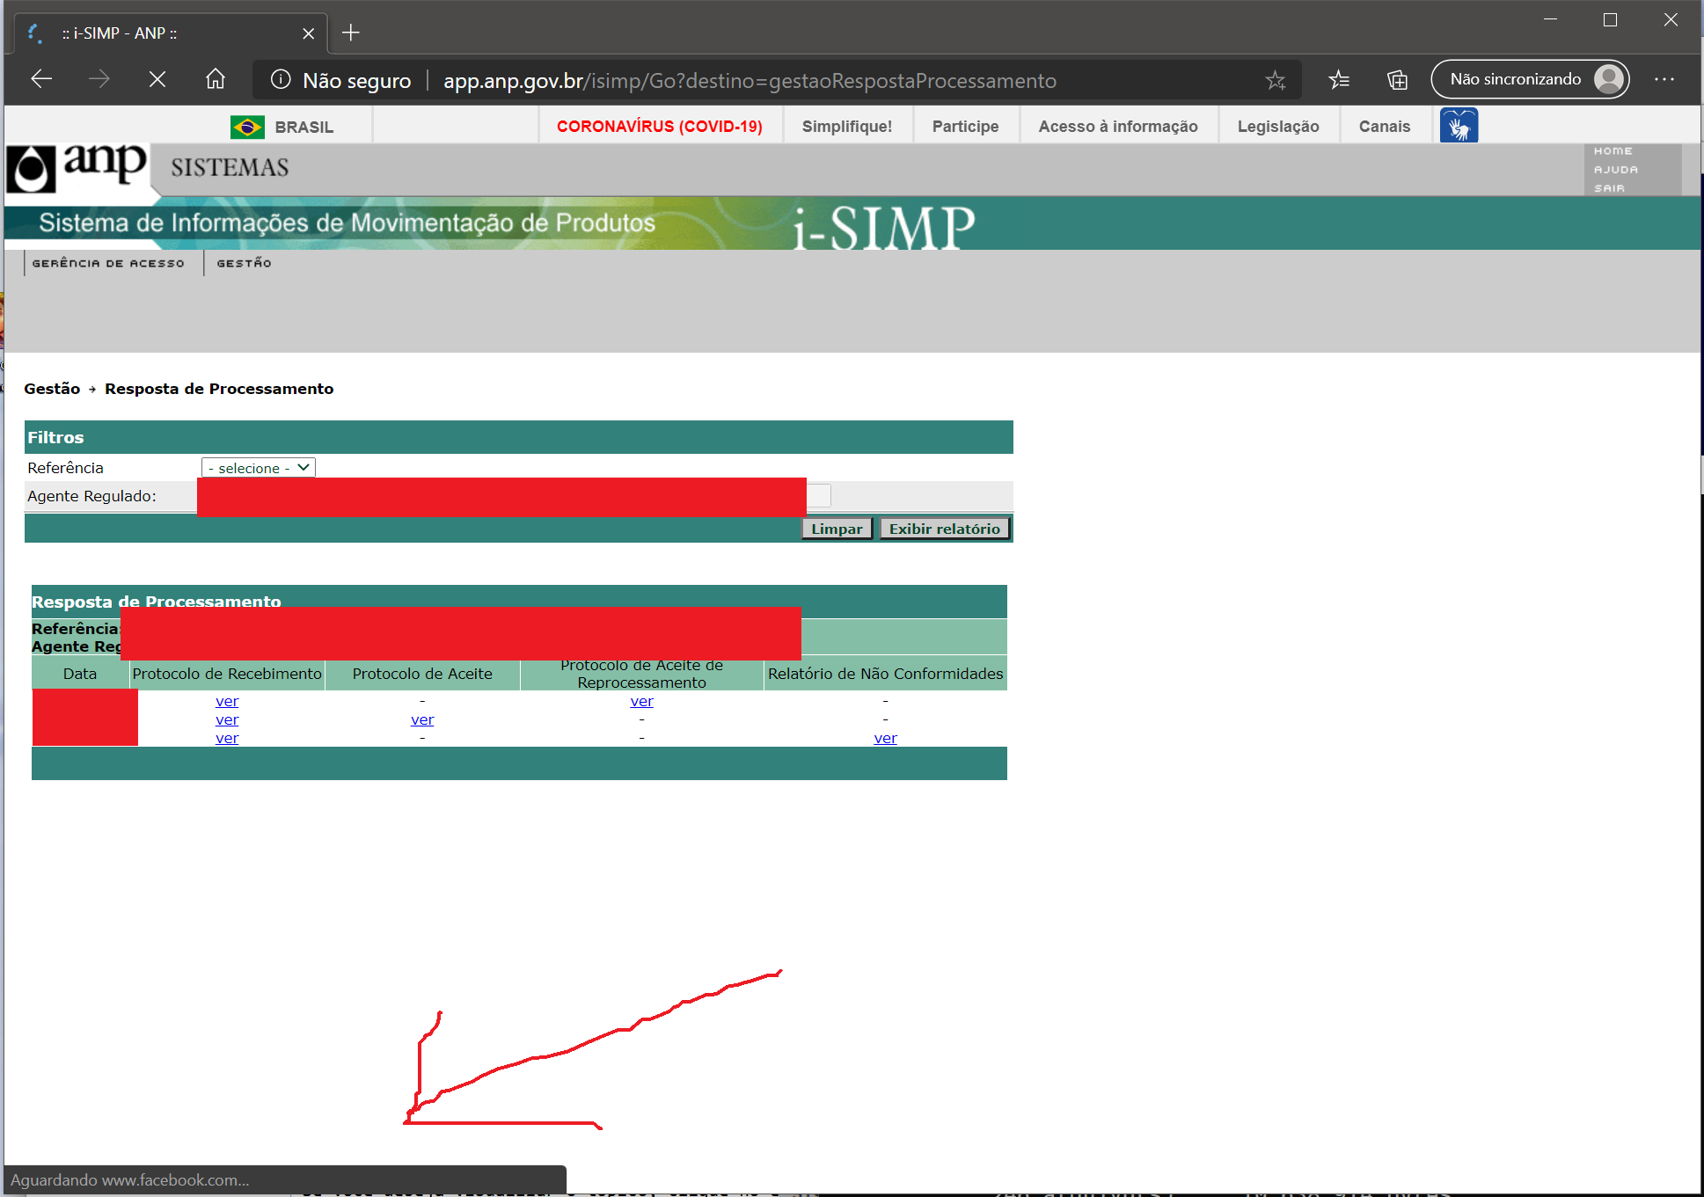Click the CORONAVÍRUS (COVID-19) link
The width and height of the screenshot is (1704, 1197).
click(x=659, y=126)
